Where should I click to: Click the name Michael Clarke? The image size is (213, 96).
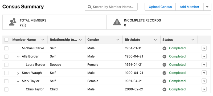[x=33, y=48]
